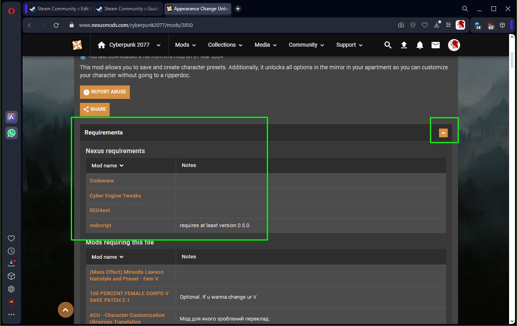Open the Cyberpunk 2077 game dropdown
Screen dimensions: 517x326
(x=129, y=45)
